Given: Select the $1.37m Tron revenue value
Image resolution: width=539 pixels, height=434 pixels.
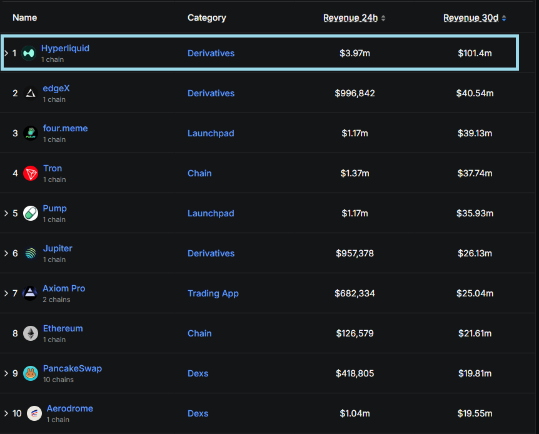Looking at the screenshot, I should tap(355, 173).
